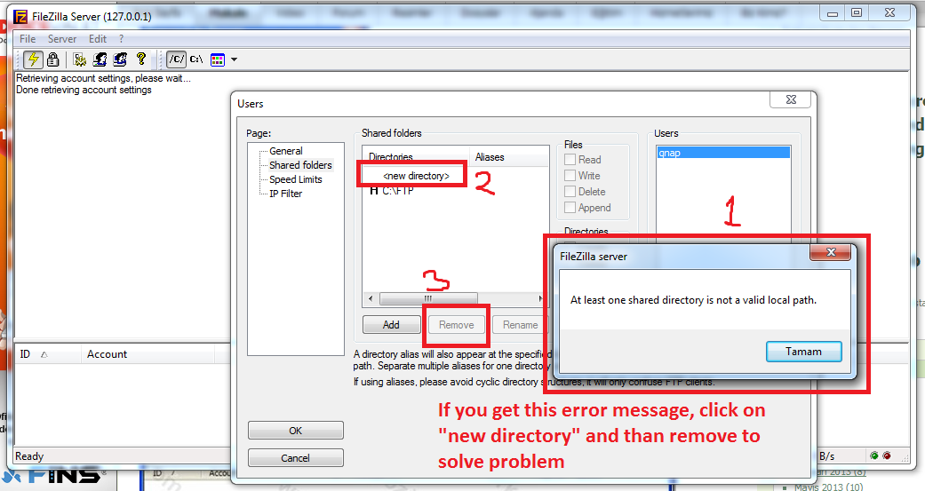Enable the Read files checkbox
Image resolution: width=925 pixels, height=491 pixels.
tap(570, 159)
